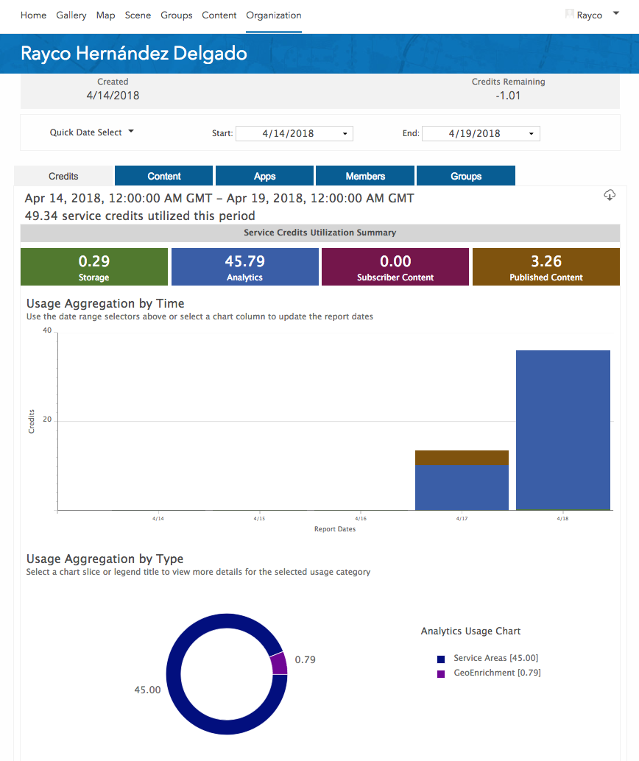
Task: Select the blue Analytics credits tile
Action: click(244, 266)
